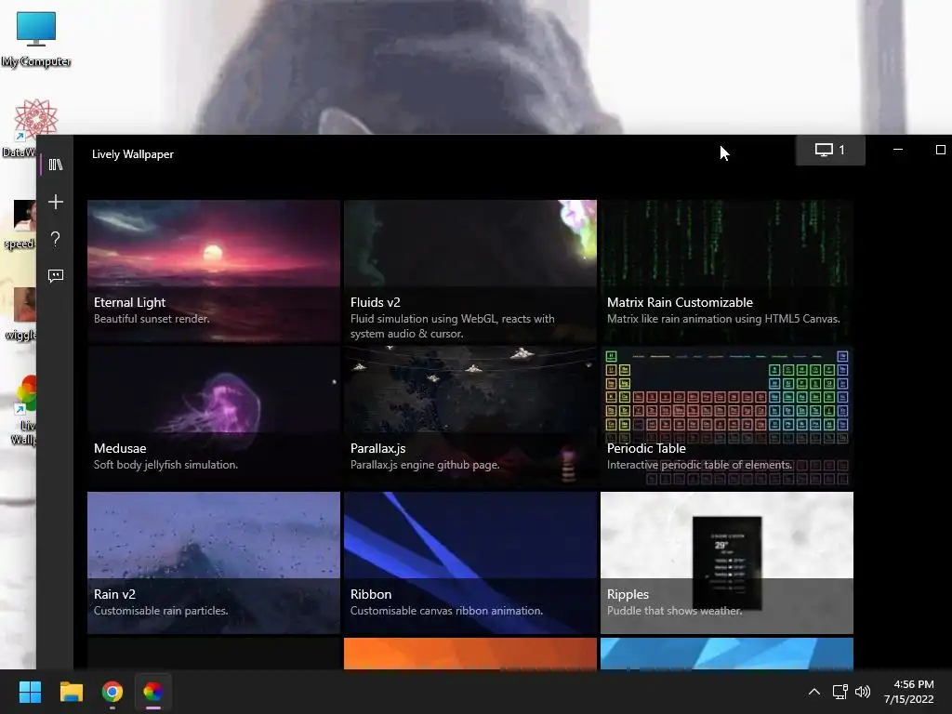Click the 'Beautiful sunset render.' description
The image size is (952, 714).
pyautogui.click(x=152, y=319)
